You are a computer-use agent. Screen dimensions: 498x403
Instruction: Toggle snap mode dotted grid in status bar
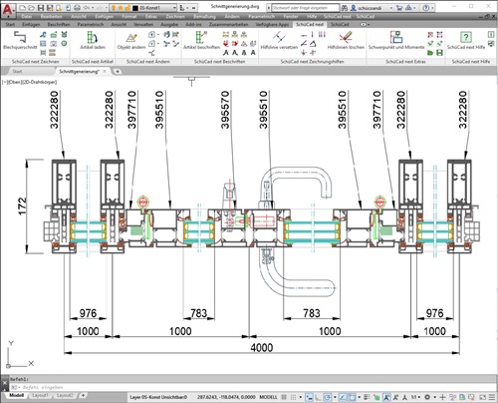click(293, 397)
